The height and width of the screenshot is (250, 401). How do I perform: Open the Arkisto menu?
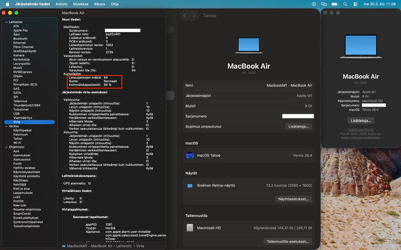[61, 4]
